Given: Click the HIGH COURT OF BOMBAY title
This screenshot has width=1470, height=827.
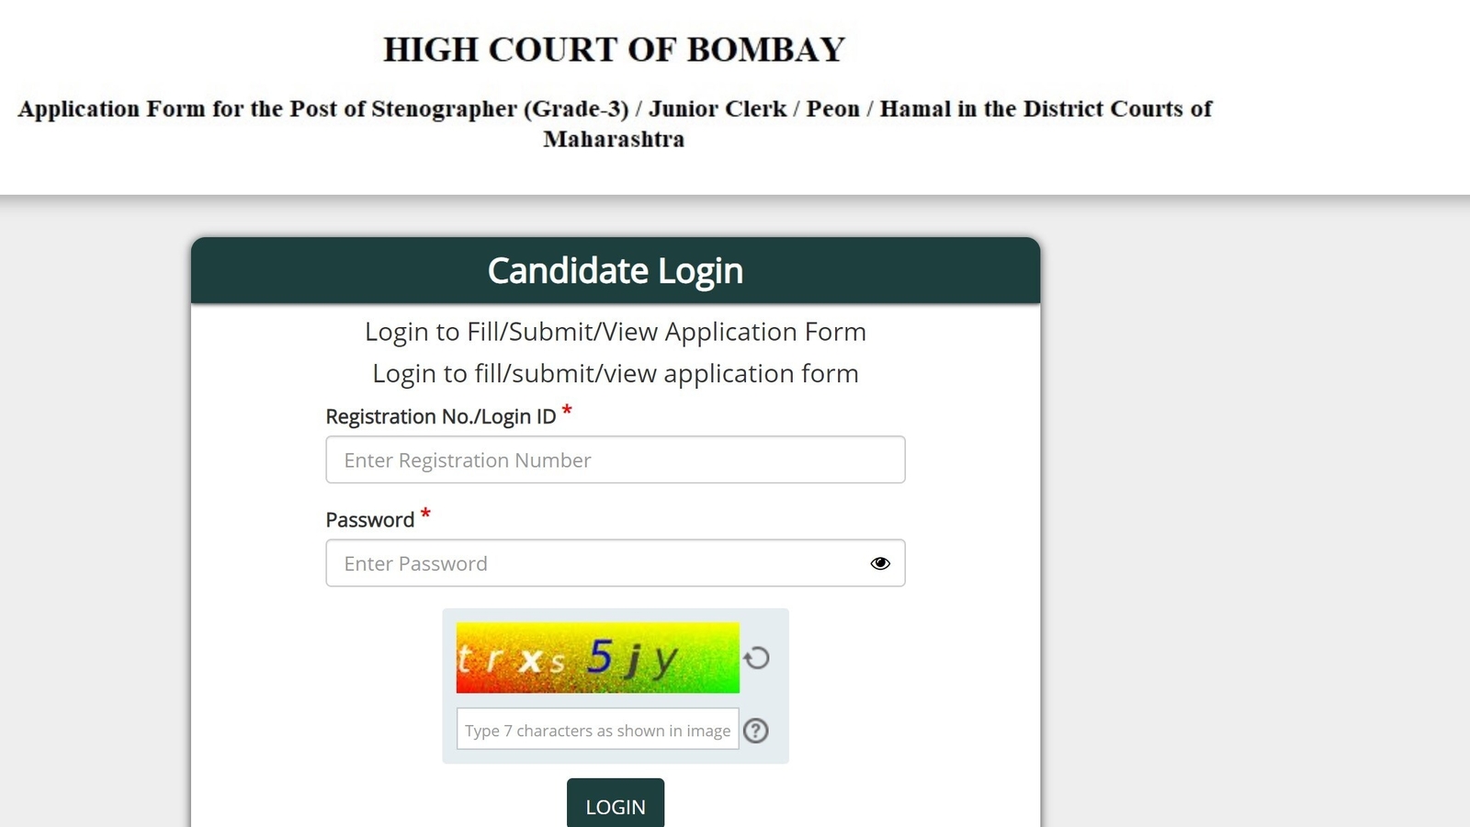Looking at the screenshot, I should pos(614,50).
